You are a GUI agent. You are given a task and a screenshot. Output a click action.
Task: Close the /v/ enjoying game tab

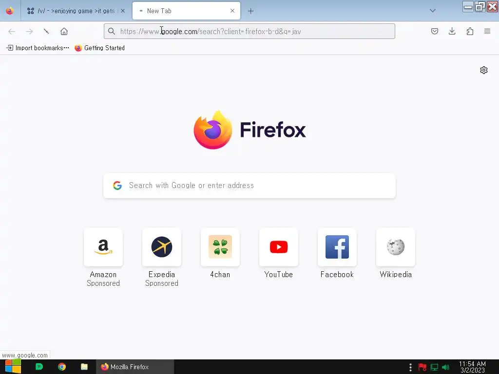123,11
